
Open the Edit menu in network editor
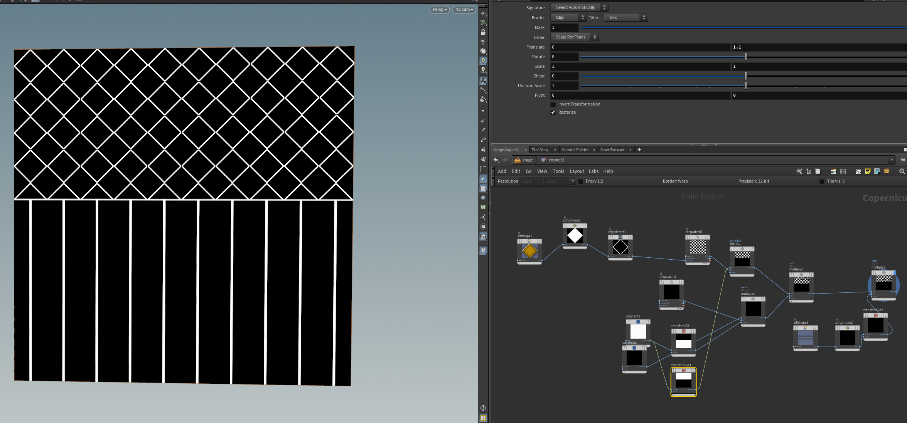(x=516, y=171)
